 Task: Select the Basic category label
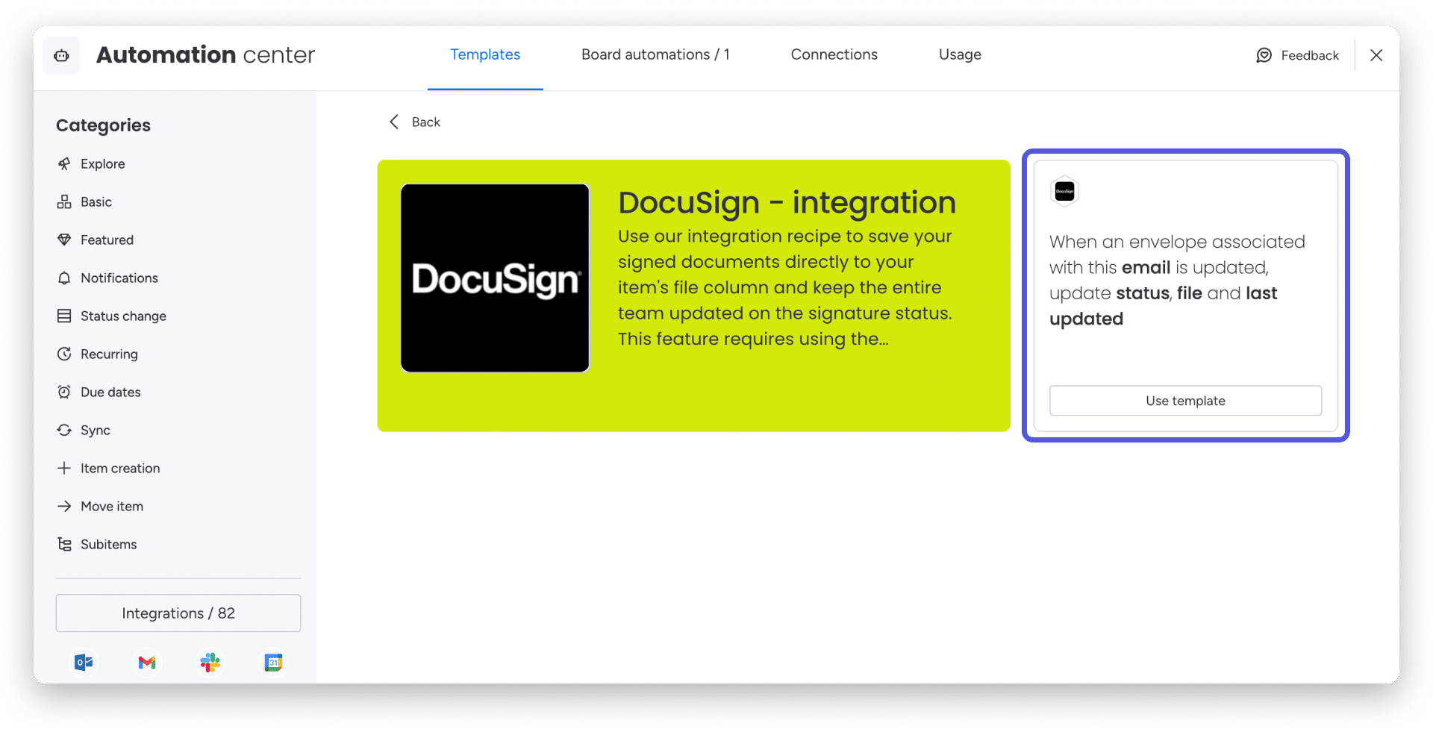pos(96,201)
